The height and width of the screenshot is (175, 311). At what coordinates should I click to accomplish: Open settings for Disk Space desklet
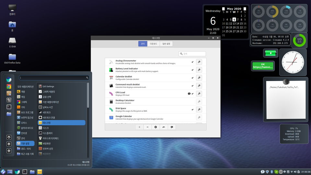pyautogui.click(x=199, y=110)
